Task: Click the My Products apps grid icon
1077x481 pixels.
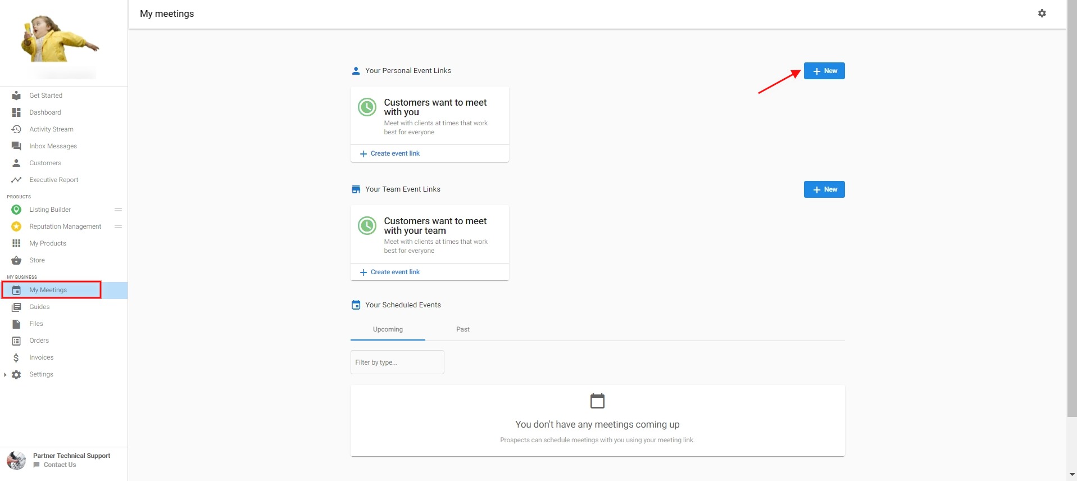Action: (16, 243)
